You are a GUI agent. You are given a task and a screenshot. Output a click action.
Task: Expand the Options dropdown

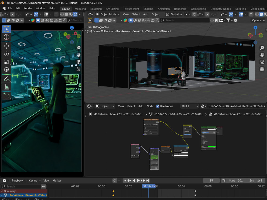[258, 21]
